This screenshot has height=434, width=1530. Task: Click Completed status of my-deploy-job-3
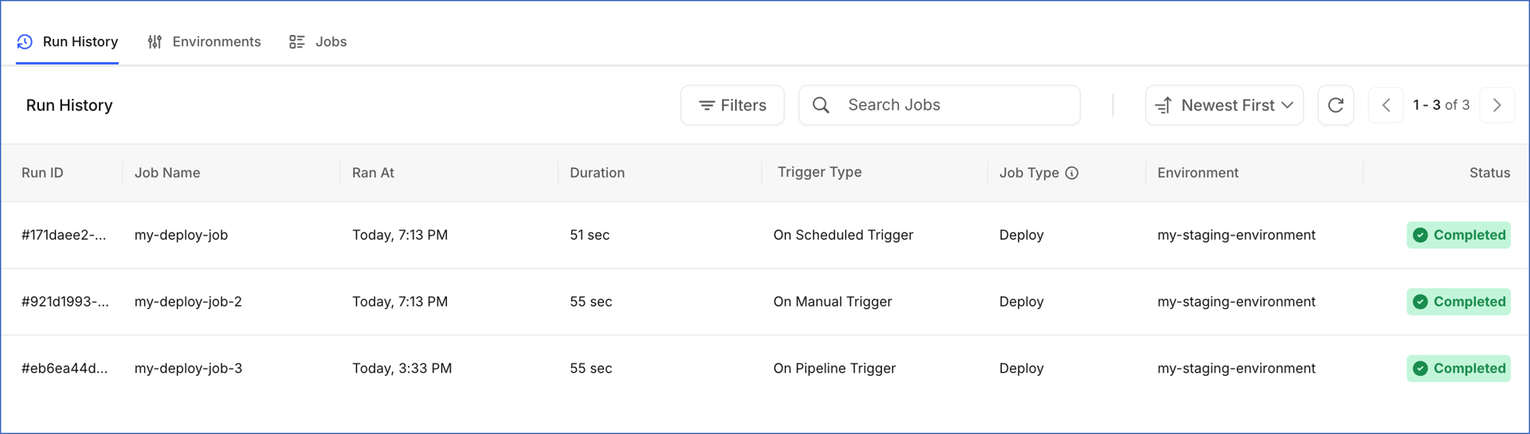1458,369
